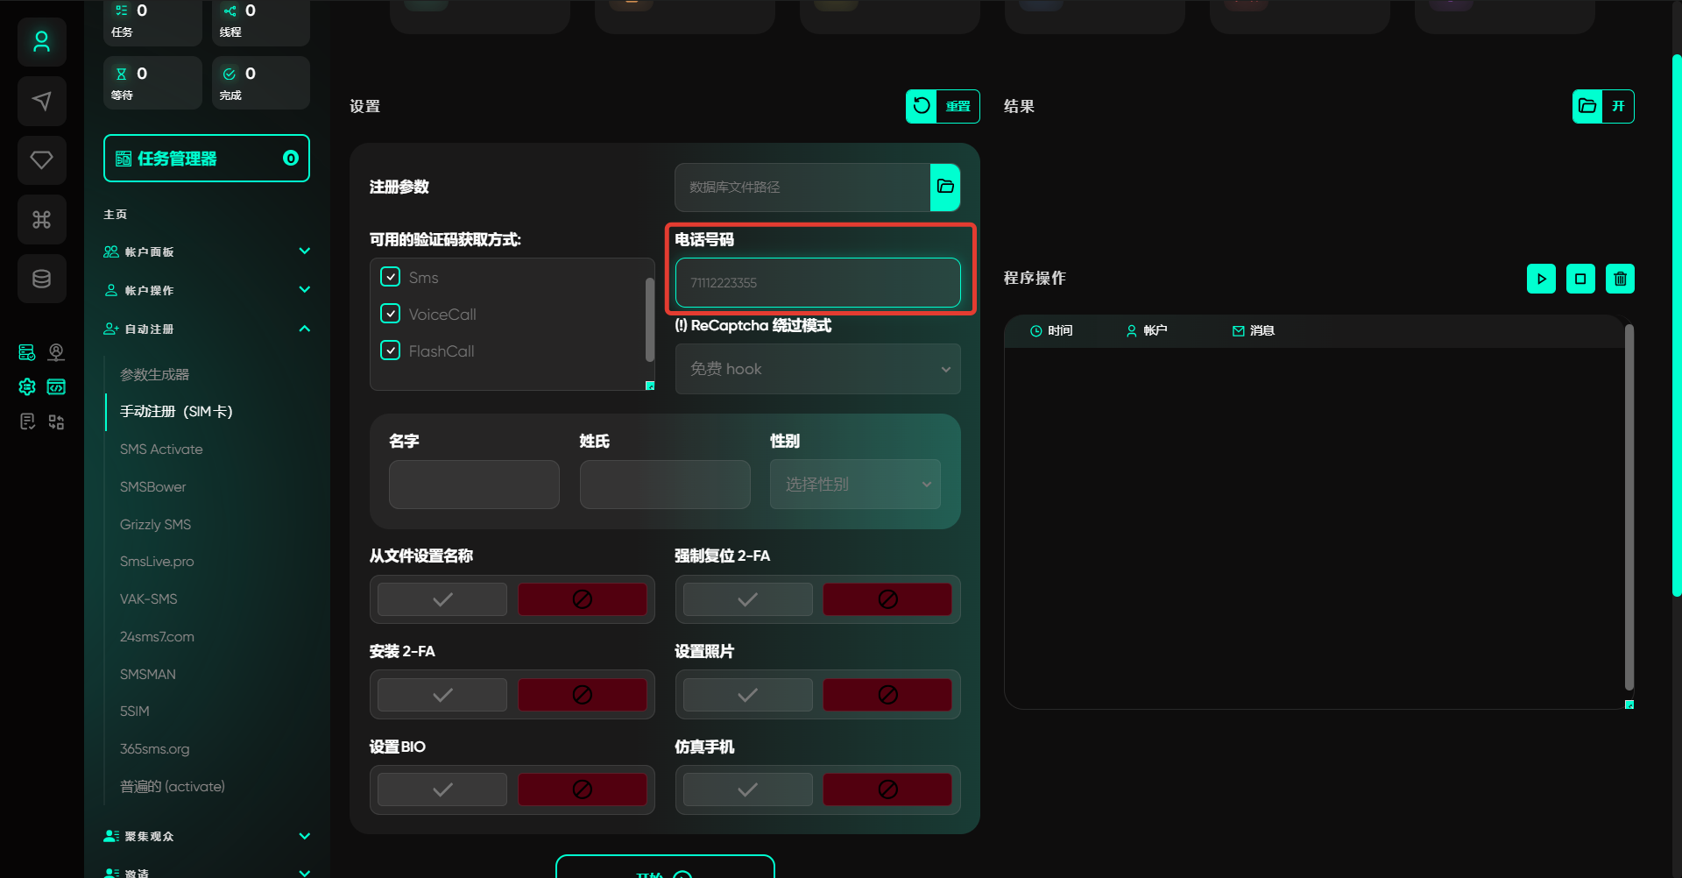Open the paper plane send icon
The width and height of the screenshot is (1682, 878).
pos(41,102)
